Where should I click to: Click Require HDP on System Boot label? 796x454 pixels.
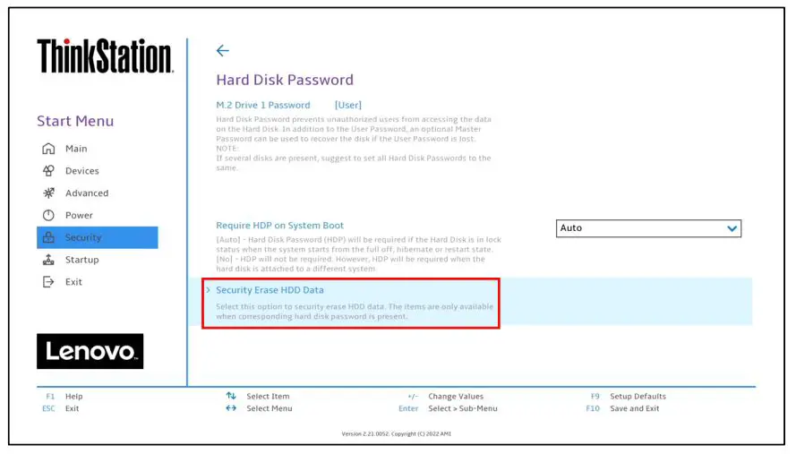(279, 226)
